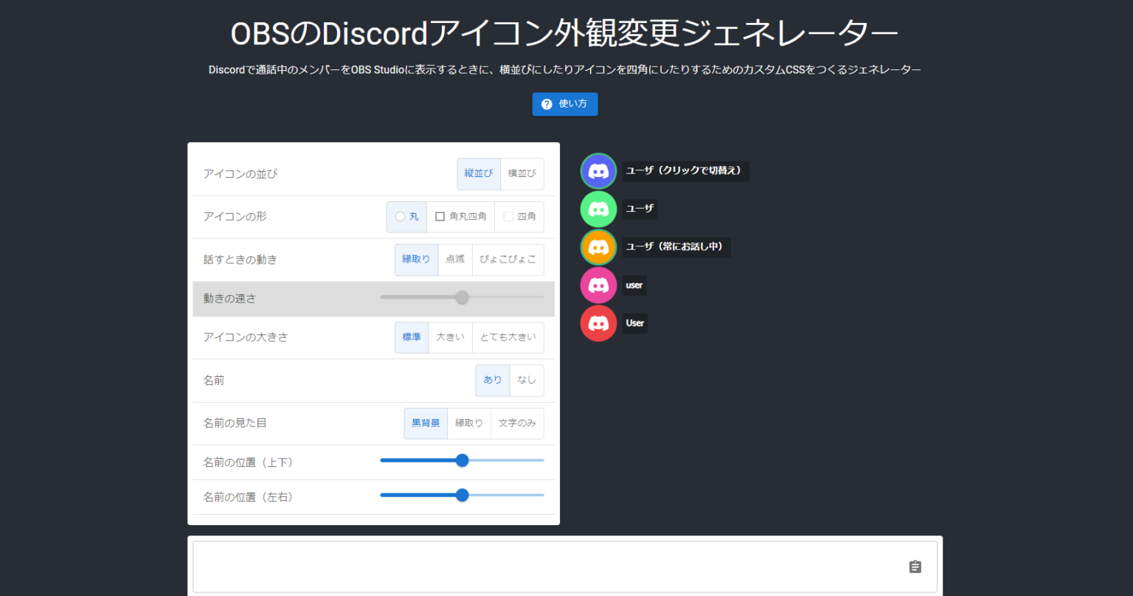Set icon size to 大きい
Screen dimensions: 1133x596
(x=450, y=337)
